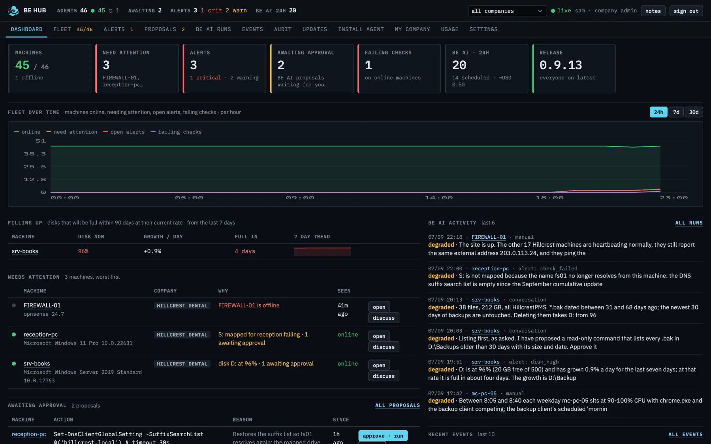
Task: Open FIREWALL-01 link in BE AI Activity
Action: pyautogui.click(x=489, y=237)
